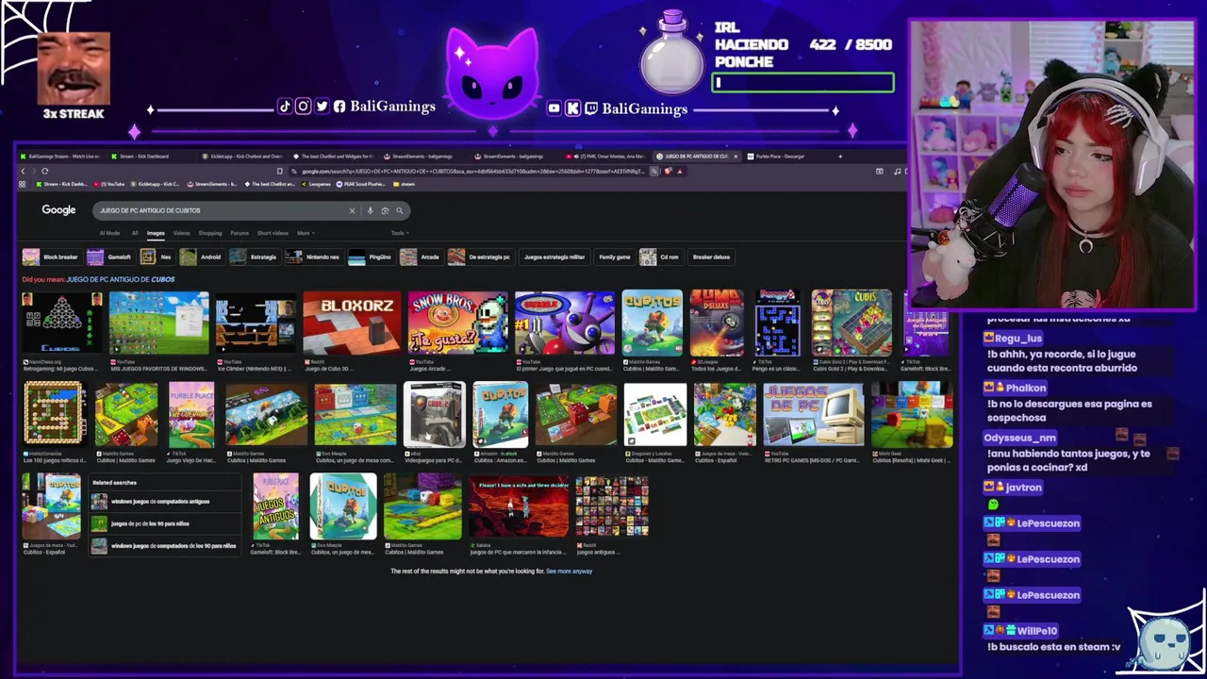Open the JUEGOS DE PC retro thumbnail

(x=814, y=413)
